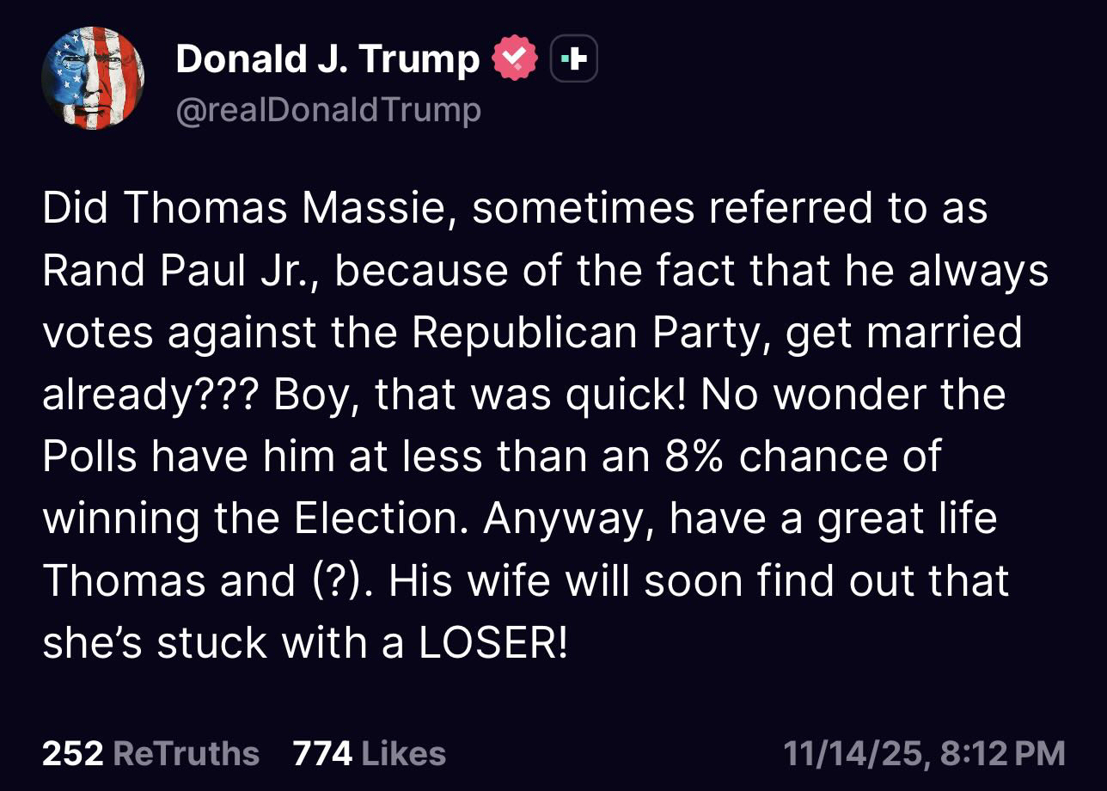
Task: Click "Republican Party" in the post
Action: [x=589, y=334]
